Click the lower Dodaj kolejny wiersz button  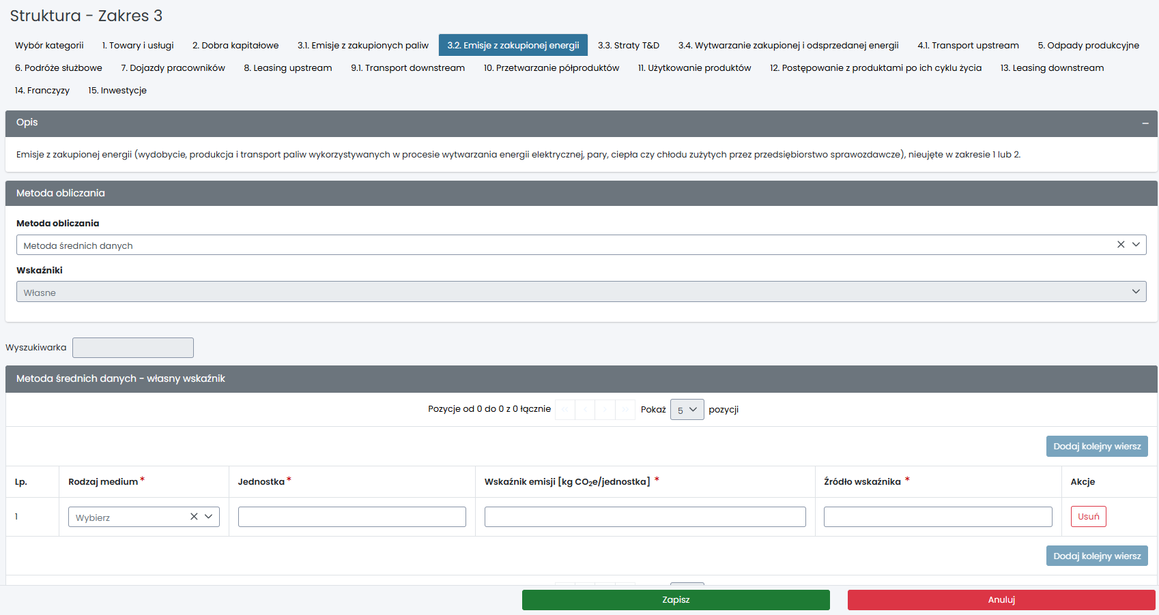[1096, 556]
